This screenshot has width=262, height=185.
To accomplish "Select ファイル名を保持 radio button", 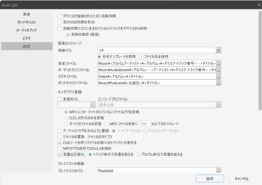I will pos(141,56).
